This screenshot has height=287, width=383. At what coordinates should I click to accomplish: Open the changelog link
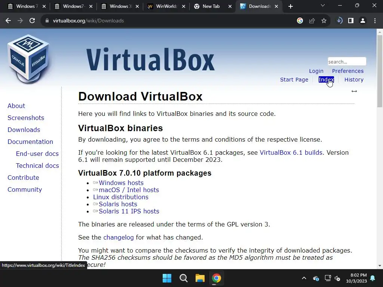tap(119, 237)
